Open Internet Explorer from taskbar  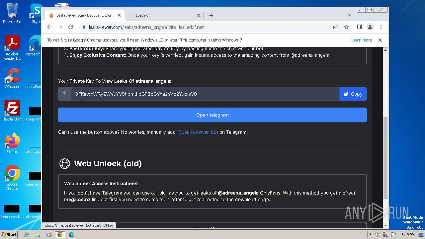click(27, 235)
